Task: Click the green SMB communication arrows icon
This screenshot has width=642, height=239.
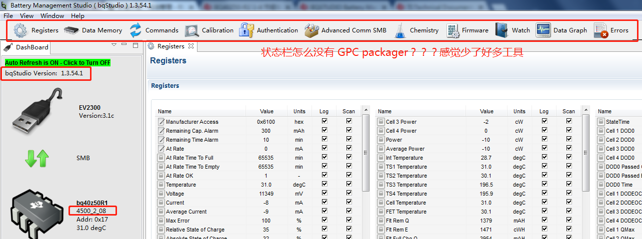Action: (x=37, y=158)
